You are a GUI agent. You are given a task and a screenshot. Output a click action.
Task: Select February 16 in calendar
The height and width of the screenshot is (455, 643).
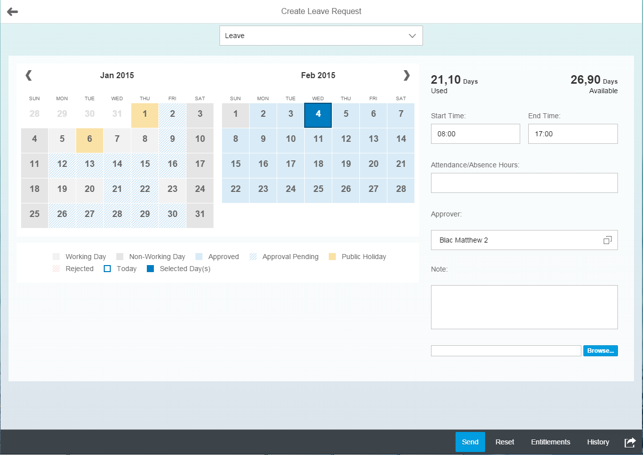coord(263,165)
